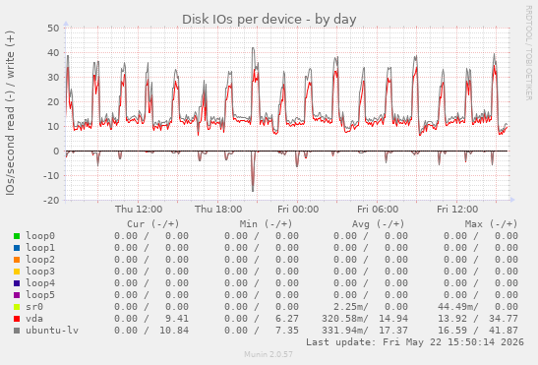This screenshot has height=365, width=538.
Task: Click the Thu 12:00 axis label
Action: (x=139, y=210)
